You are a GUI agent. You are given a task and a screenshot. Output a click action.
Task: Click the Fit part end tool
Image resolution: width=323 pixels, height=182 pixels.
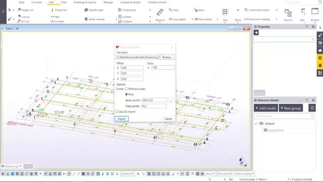(x=59, y=10)
